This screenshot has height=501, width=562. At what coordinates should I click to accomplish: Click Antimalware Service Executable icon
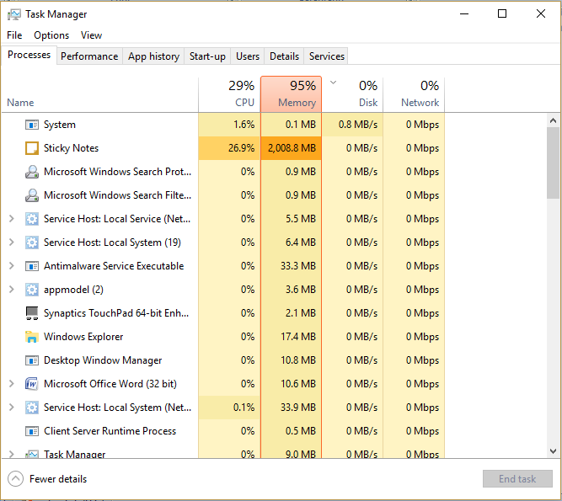[x=32, y=266]
